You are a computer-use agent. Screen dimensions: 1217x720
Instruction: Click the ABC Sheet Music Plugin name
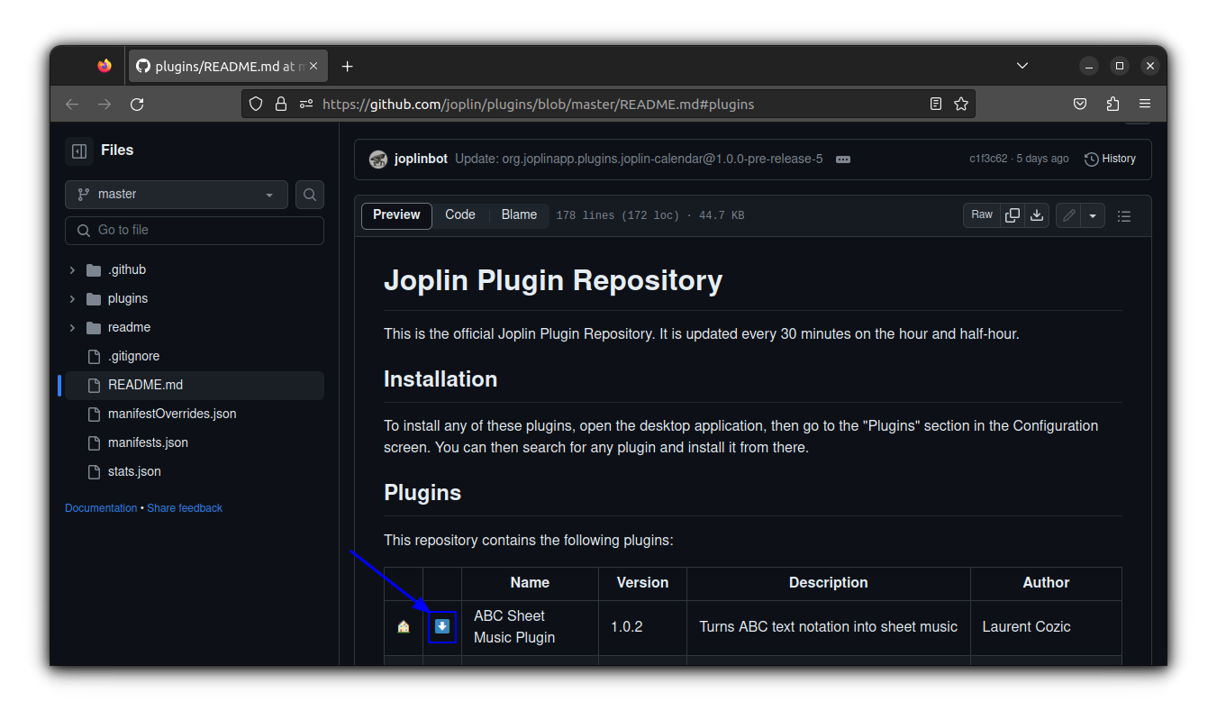pos(514,626)
